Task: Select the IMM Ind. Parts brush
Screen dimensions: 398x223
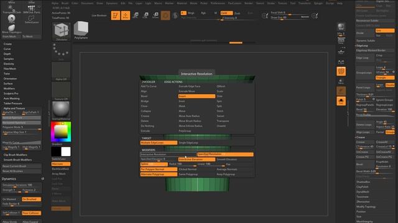Action: coord(32,10)
